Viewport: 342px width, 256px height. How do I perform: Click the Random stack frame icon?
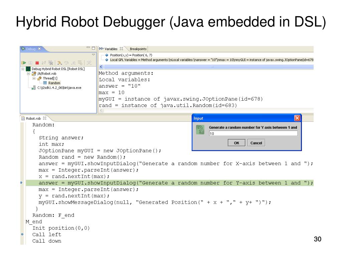[x=45, y=83]
